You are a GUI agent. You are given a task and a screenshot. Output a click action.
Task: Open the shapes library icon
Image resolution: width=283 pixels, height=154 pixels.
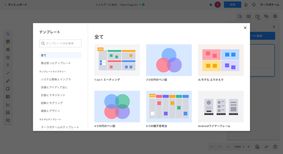point(8,49)
